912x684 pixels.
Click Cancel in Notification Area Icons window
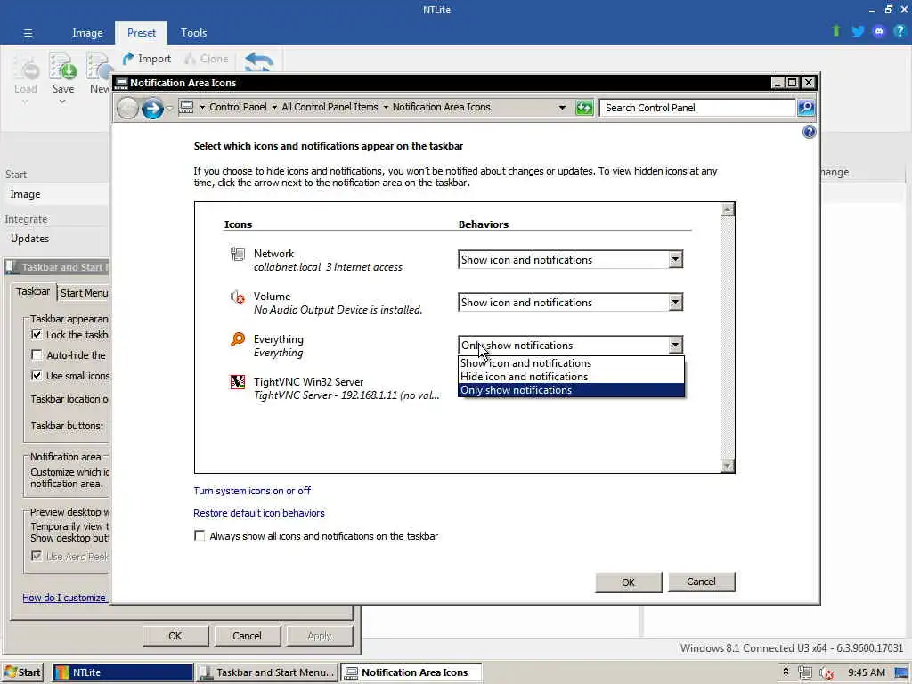(701, 582)
